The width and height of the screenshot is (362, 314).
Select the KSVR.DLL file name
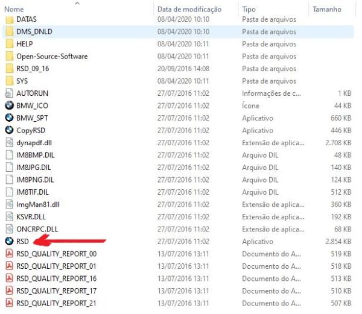click(31, 217)
